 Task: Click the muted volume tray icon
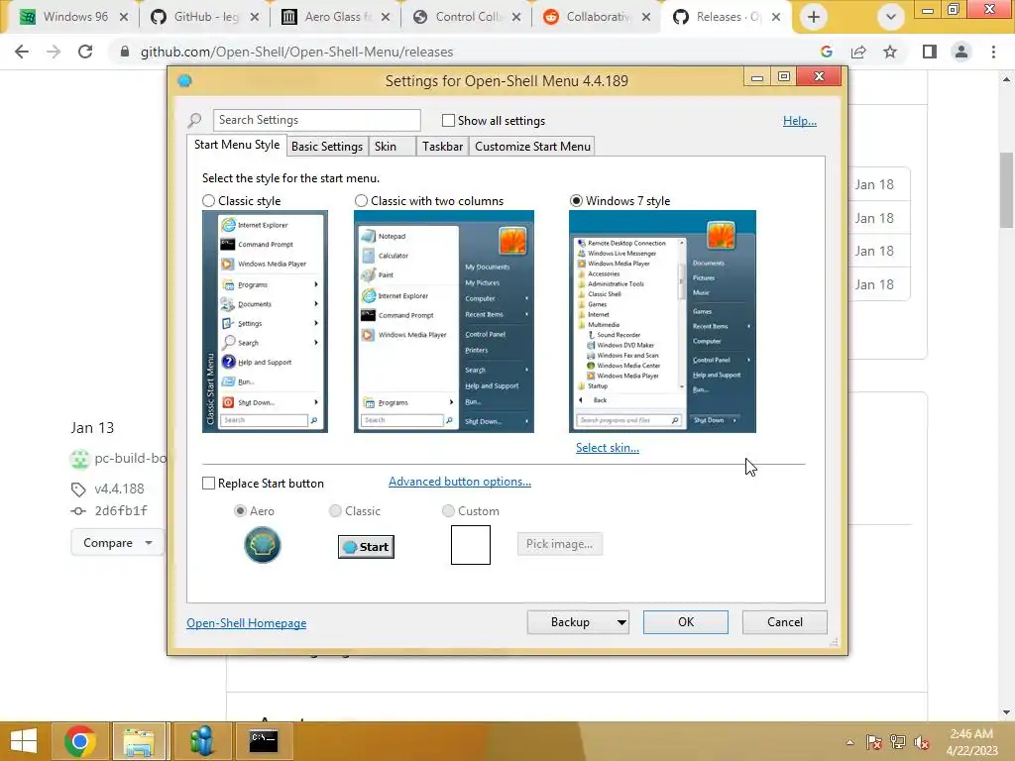pyautogui.click(x=922, y=742)
